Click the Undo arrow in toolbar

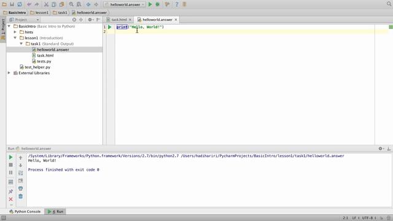pyautogui.click(x=29, y=4)
